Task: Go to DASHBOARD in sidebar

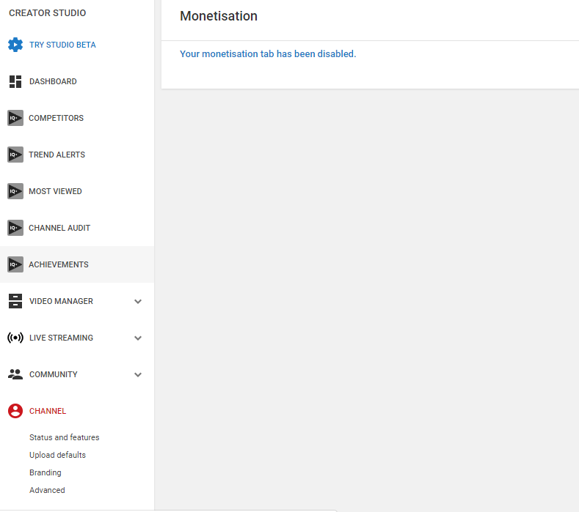Action: pos(53,81)
